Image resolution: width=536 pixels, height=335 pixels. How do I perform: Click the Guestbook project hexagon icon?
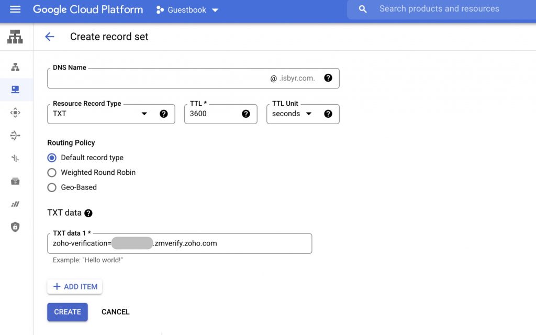[x=160, y=10]
